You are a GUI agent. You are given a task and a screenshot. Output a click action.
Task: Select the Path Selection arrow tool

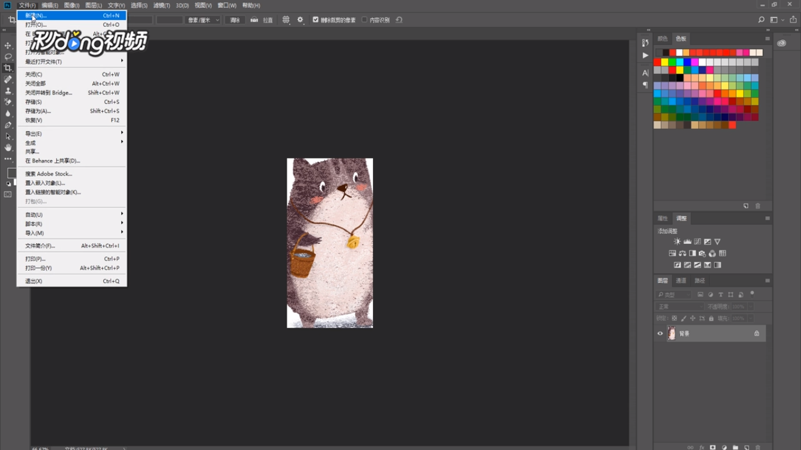[8, 136]
